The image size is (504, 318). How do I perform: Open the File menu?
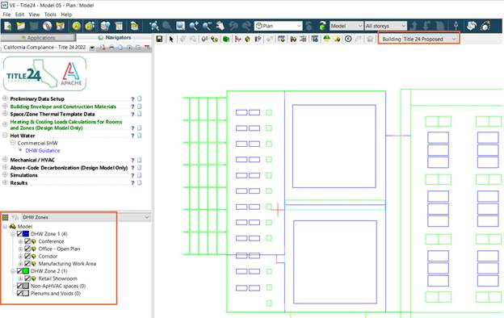tap(6, 15)
